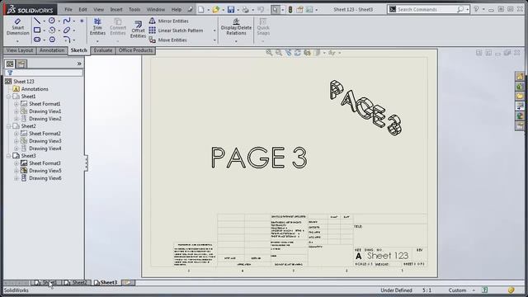Click the filter icon in tree
528x297 pixels.
tap(10, 73)
